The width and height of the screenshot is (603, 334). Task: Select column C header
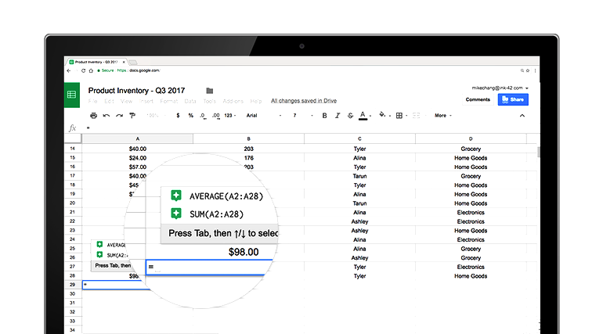359,138
